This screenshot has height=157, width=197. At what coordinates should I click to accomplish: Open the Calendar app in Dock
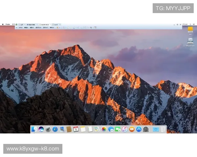coord(76,129)
